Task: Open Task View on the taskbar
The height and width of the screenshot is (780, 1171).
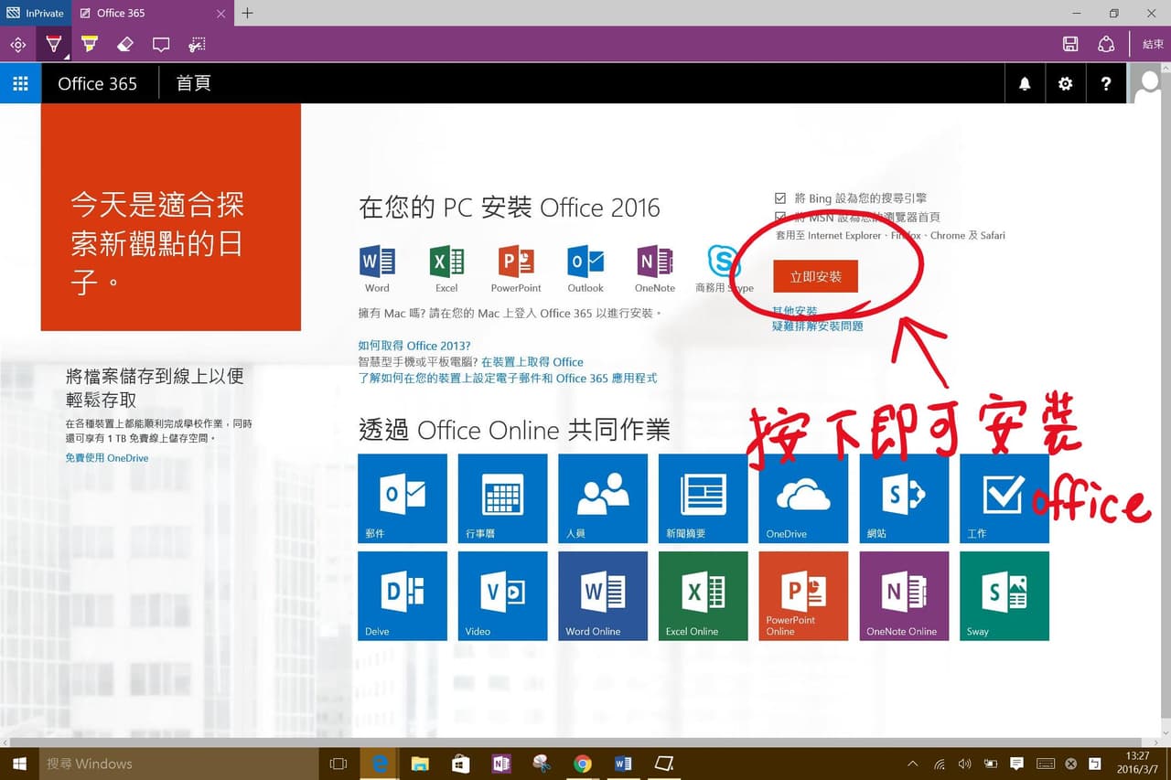Action: pyautogui.click(x=338, y=764)
